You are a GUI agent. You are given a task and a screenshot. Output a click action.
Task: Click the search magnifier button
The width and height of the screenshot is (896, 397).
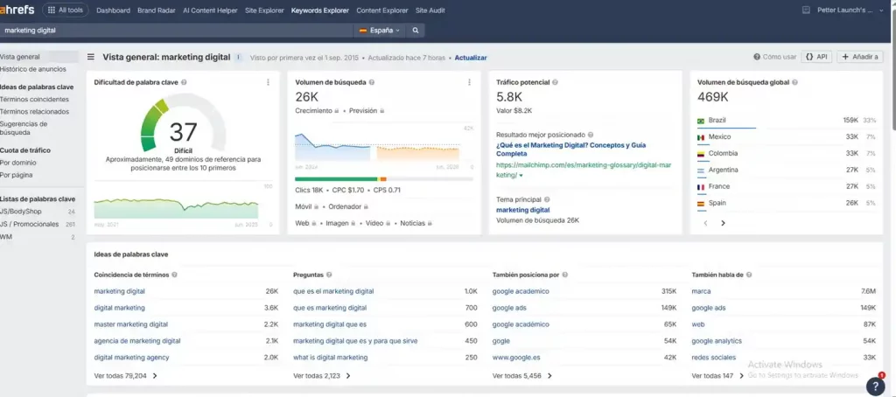(416, 31)
